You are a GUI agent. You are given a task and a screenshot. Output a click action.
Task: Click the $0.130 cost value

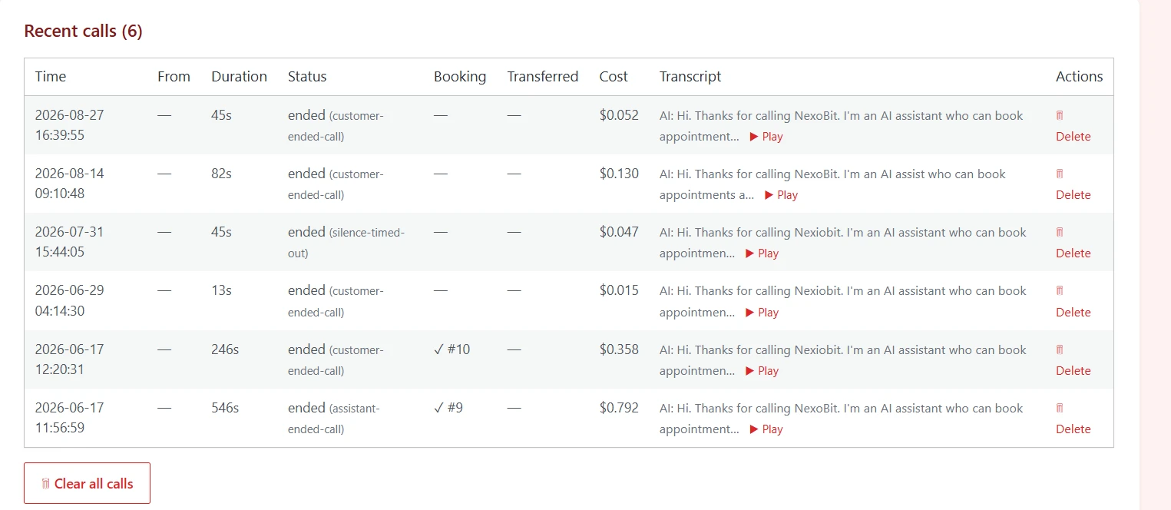619,174
